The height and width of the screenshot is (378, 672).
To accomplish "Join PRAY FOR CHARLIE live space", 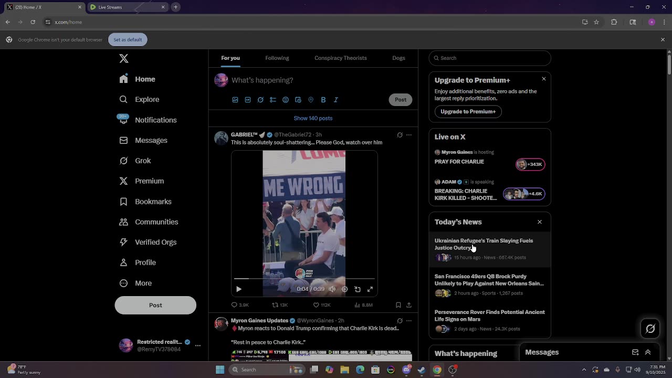I will point(490,159).
